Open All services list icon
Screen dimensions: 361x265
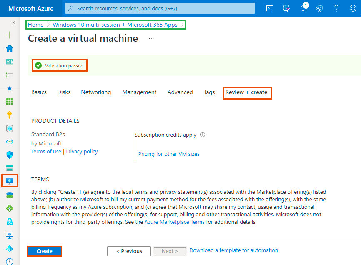10,75
